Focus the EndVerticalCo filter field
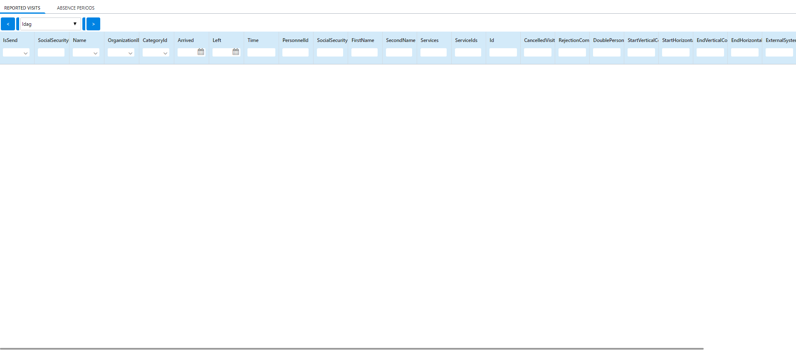The image size is (796, 350). pyautogui.click(x=710, y=52)
